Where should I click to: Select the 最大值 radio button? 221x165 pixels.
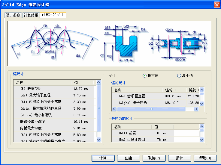[x=145, y=75]
